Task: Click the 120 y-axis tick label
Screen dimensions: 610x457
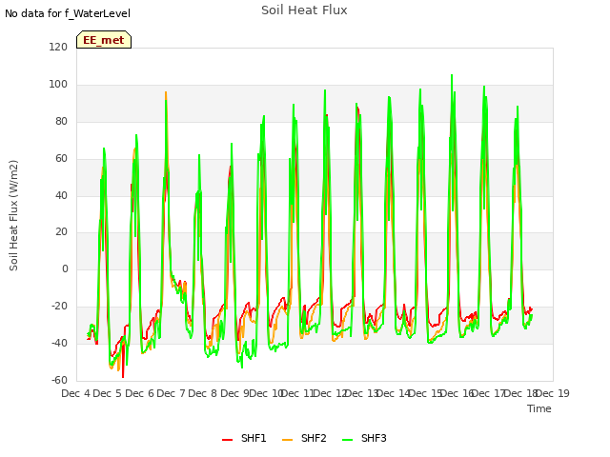Action: [58, 47]
